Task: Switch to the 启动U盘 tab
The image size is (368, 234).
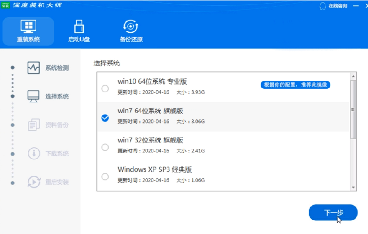Action: (x=79, y=31)
